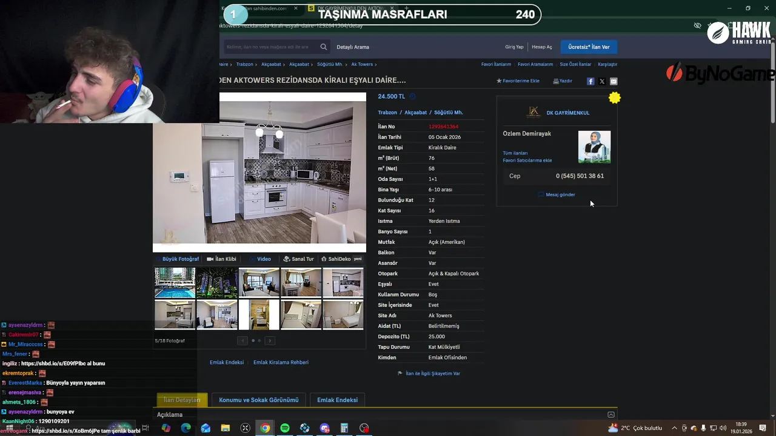The height and width of the screenshot is (436, 776).
Task: Open a new browser tab with plus
Action: coord(406,8)
